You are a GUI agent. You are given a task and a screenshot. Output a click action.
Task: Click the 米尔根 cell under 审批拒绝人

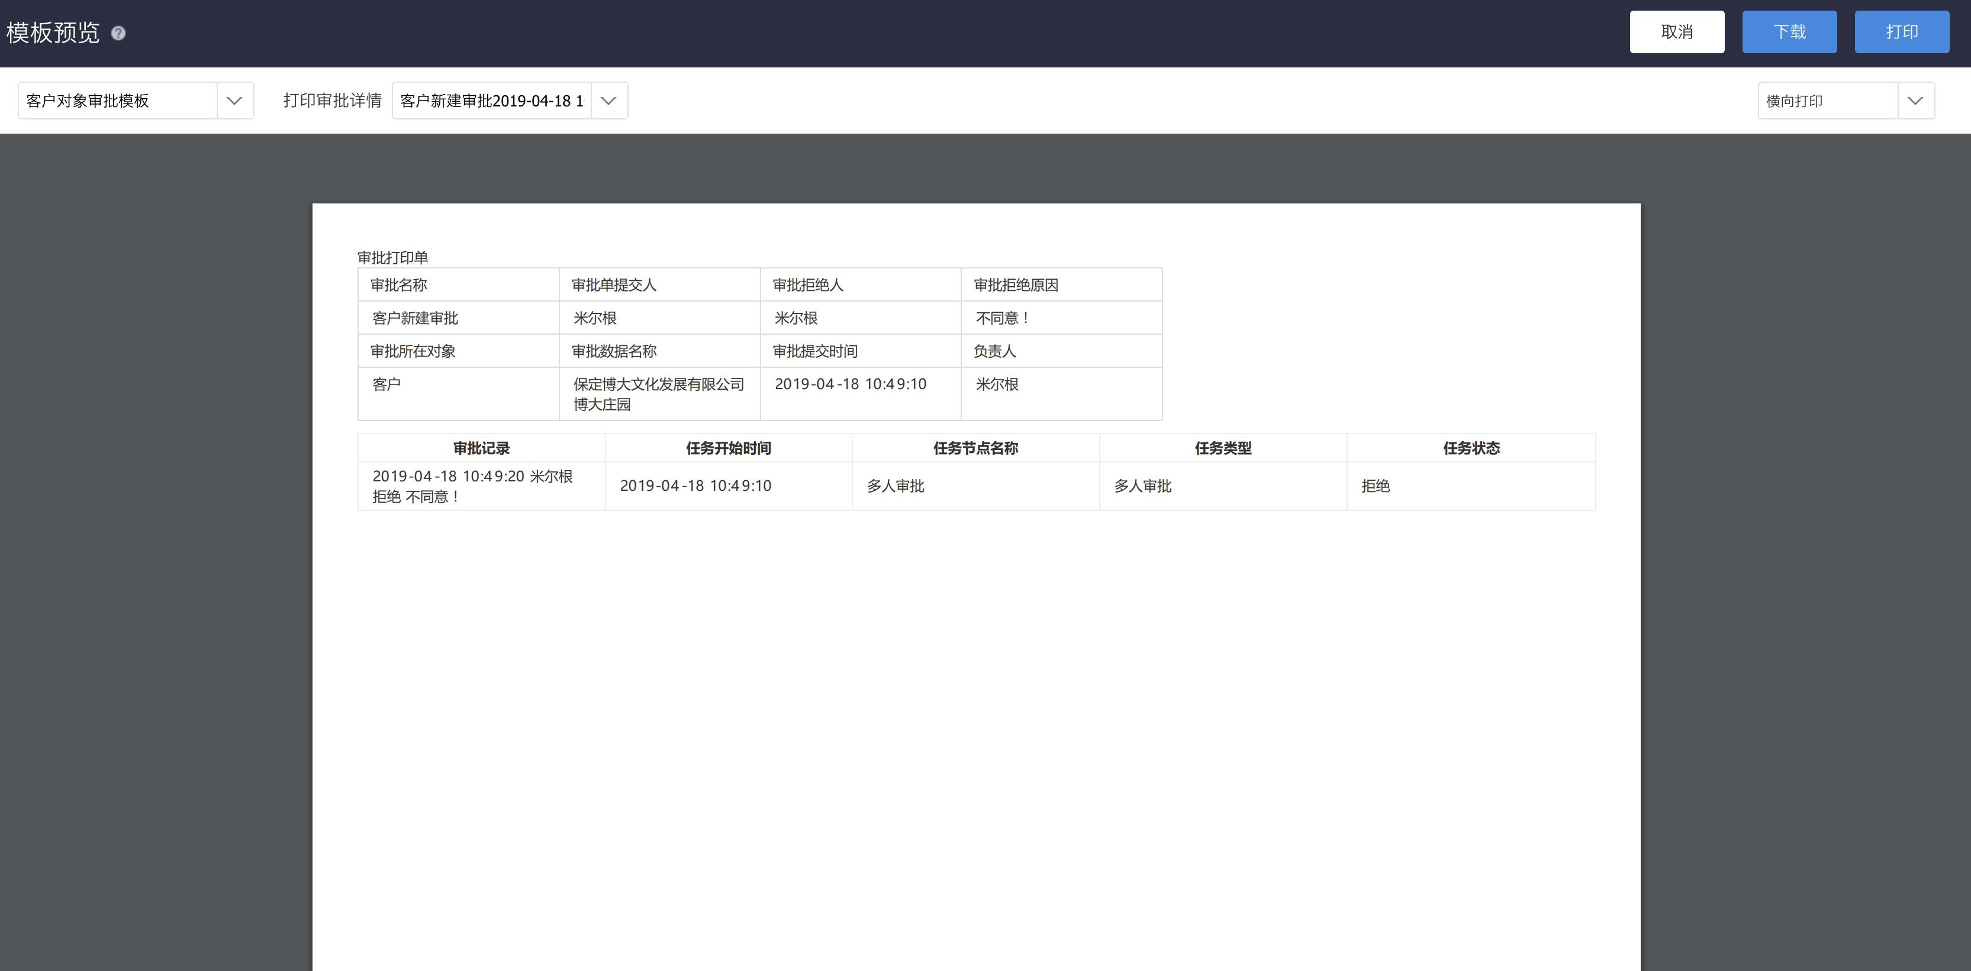pos(861,318)
